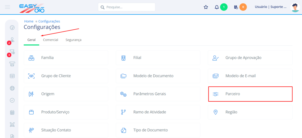This screenshot has height=138, width=302.
Task: Switch to the Comercial tab
Action: pos(50,40)
